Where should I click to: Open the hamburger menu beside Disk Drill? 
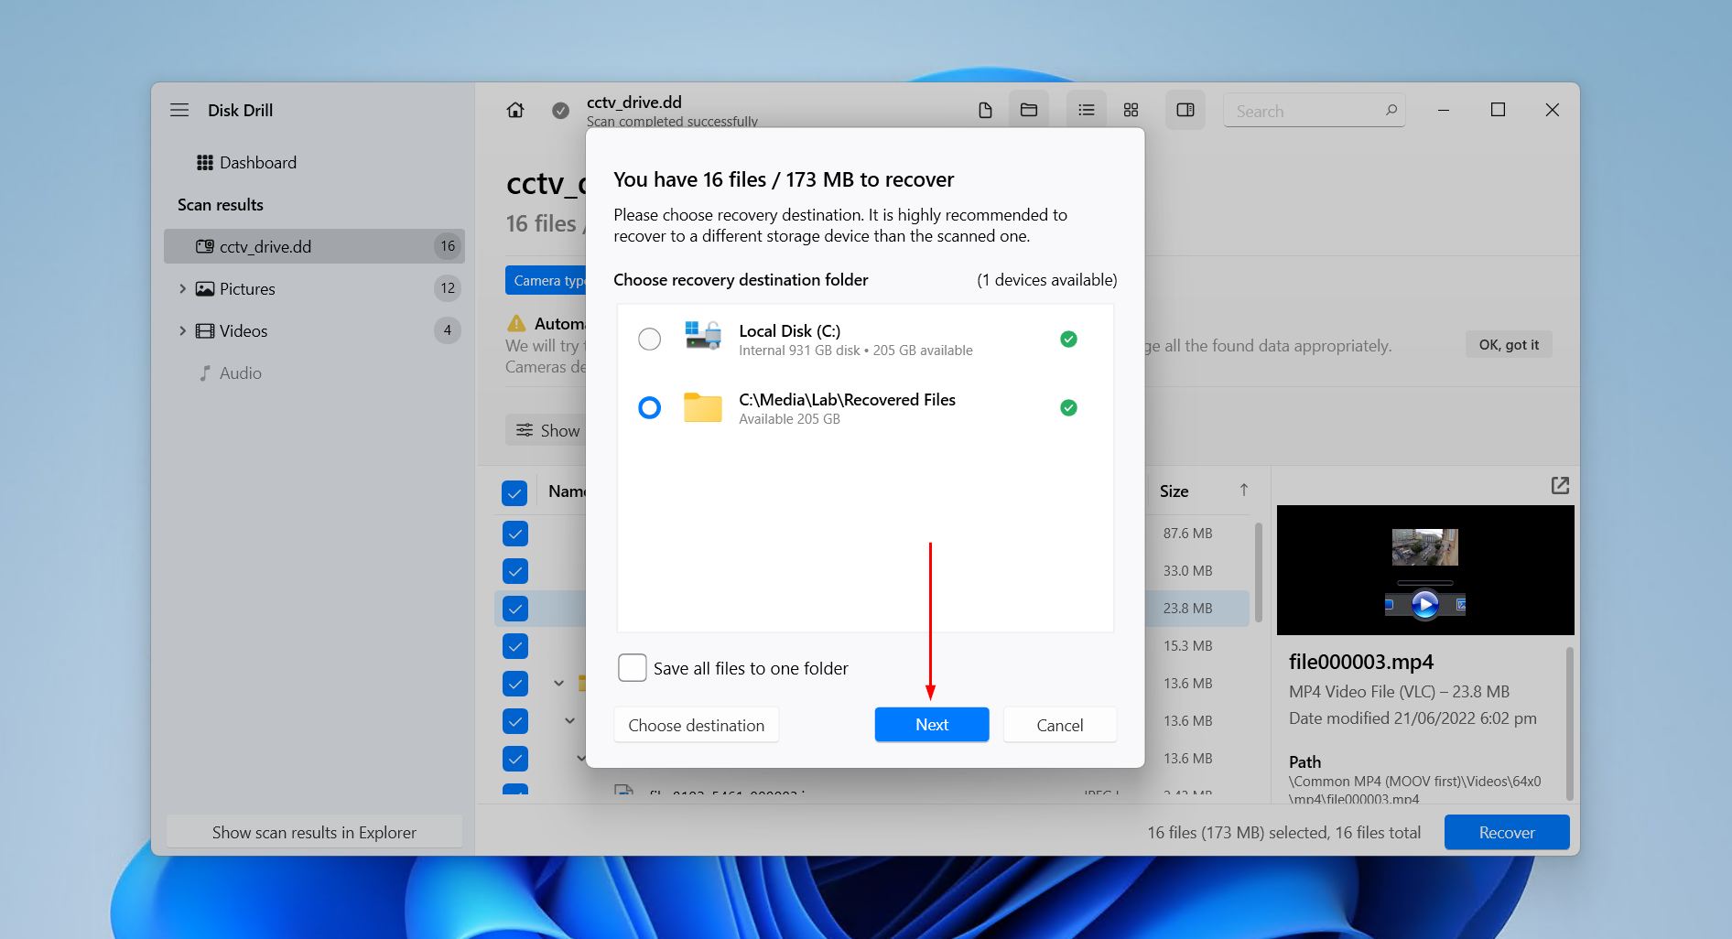coord(179,110)
